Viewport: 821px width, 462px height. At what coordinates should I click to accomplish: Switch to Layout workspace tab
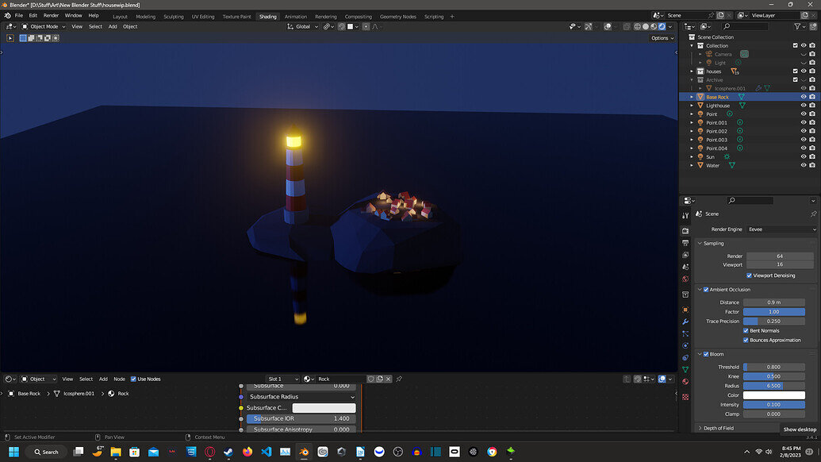click(120, 16)
